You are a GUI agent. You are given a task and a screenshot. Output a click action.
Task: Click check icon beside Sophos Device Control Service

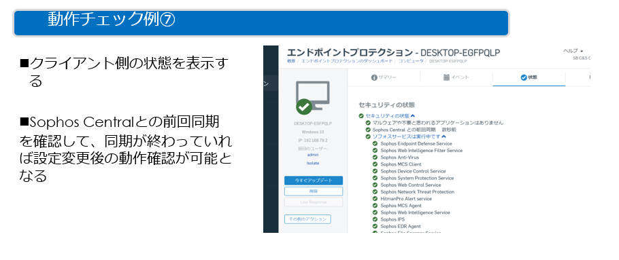(375, 171)
